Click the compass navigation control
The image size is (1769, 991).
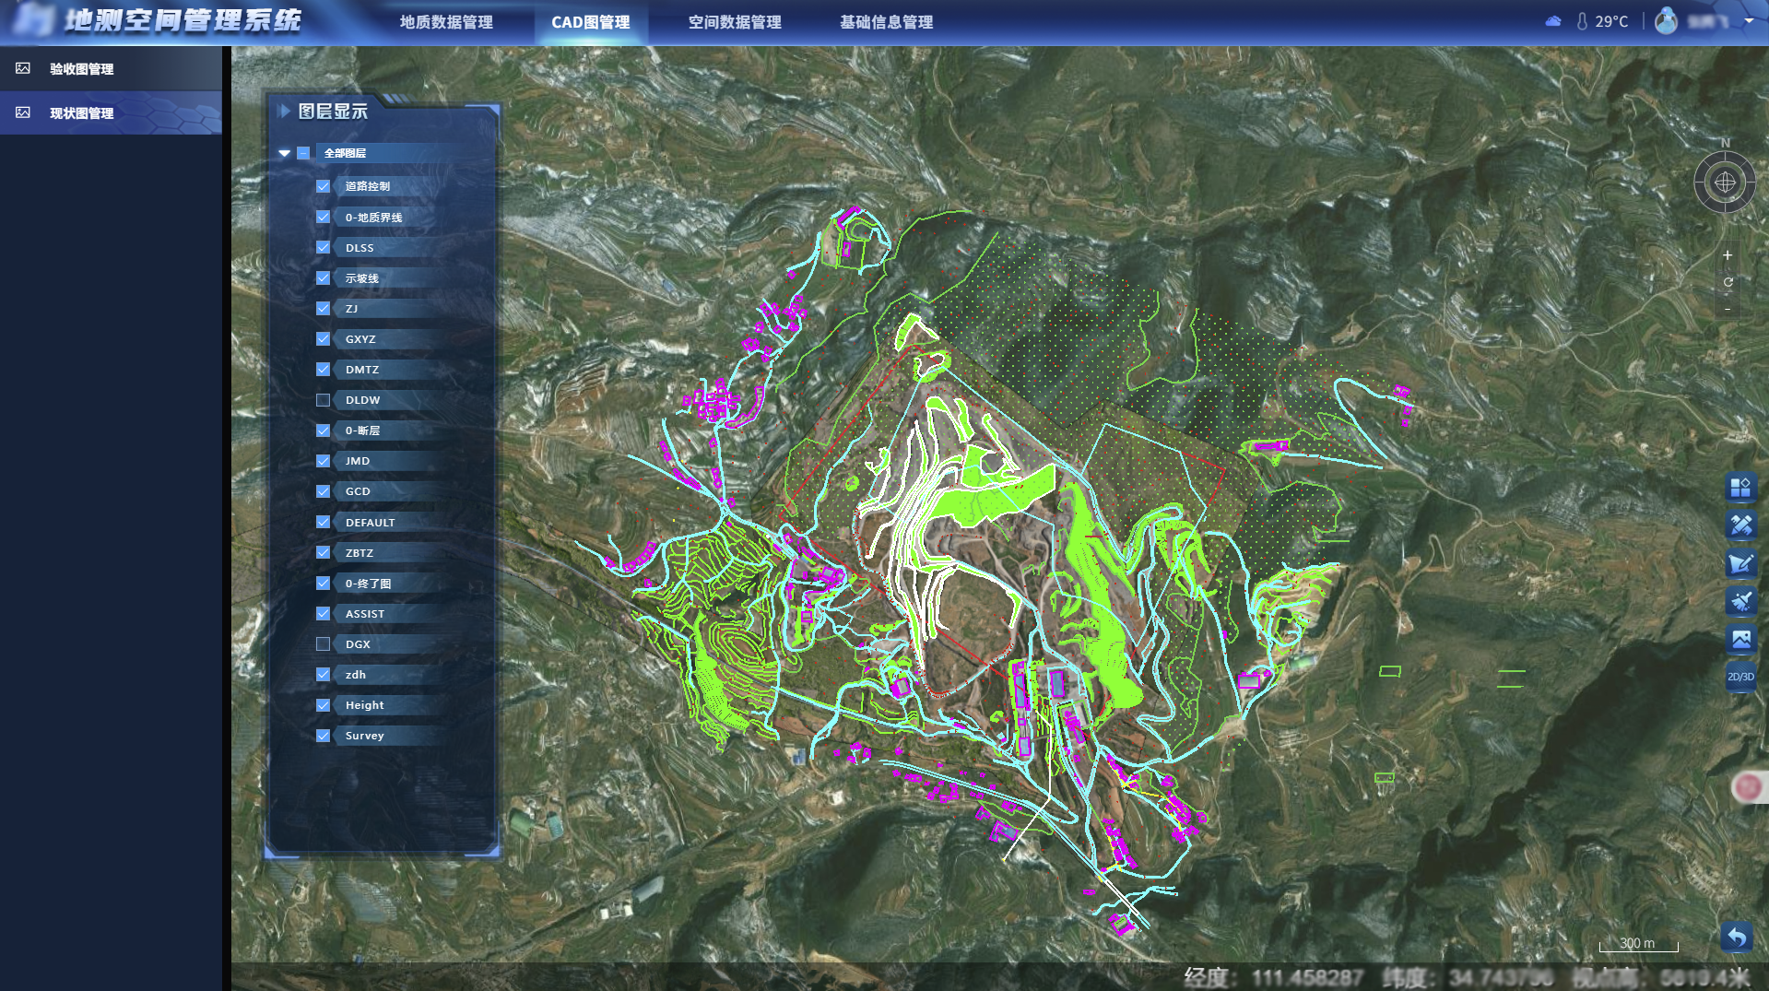pos(1724,183)
